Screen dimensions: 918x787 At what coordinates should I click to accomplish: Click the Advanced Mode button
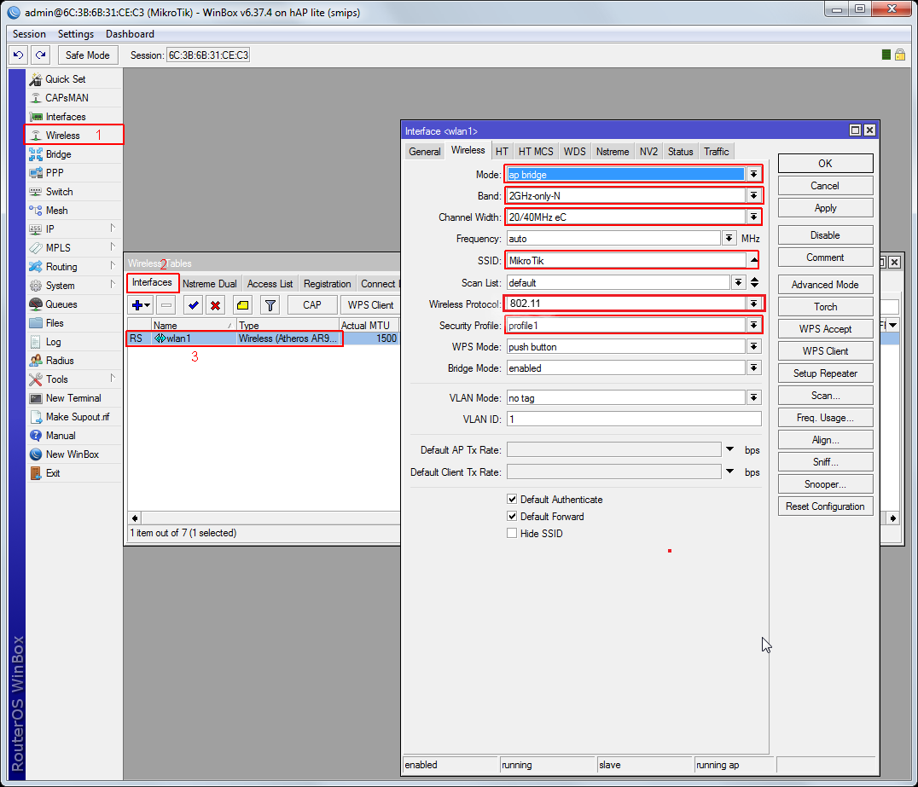point(825,285)
